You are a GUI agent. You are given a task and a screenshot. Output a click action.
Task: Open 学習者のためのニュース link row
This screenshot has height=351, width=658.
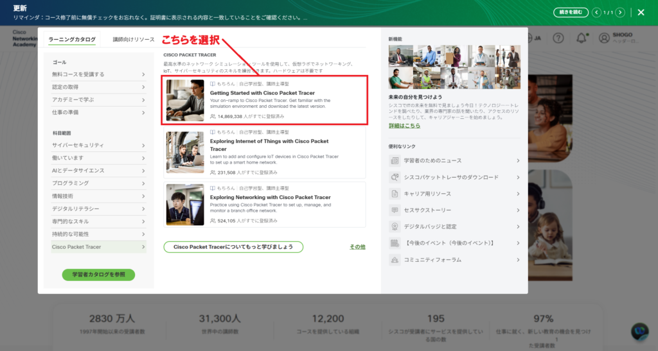(x=454, y=160)
